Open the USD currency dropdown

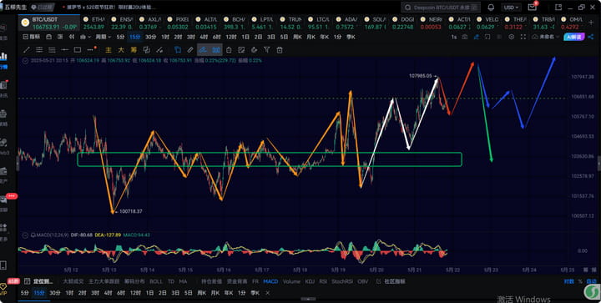(512, 8)
